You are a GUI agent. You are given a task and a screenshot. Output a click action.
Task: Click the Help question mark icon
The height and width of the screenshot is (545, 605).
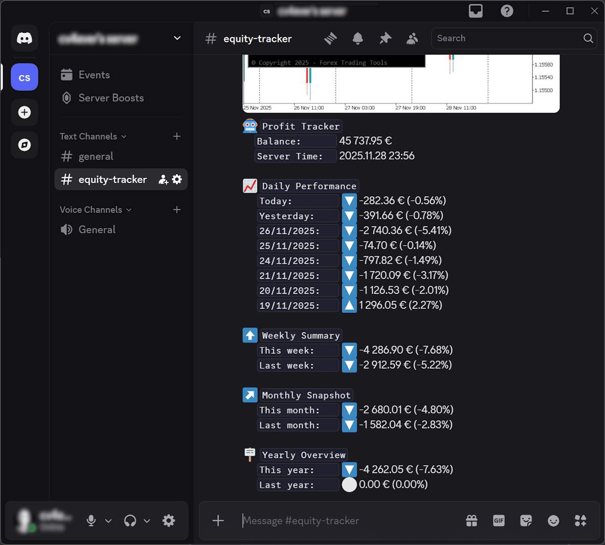click(507, 11)
